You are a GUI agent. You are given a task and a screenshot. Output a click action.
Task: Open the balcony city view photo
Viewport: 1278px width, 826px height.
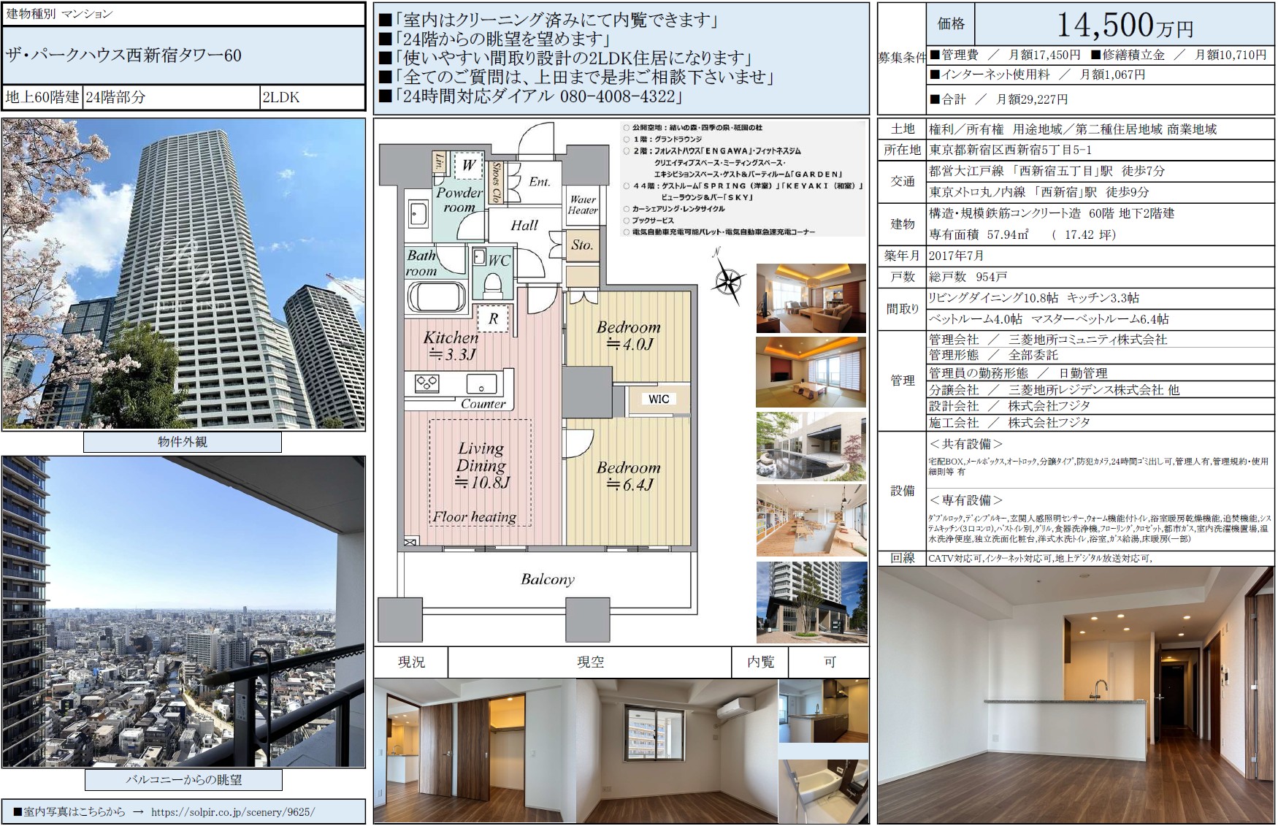[x=183, y=611]
